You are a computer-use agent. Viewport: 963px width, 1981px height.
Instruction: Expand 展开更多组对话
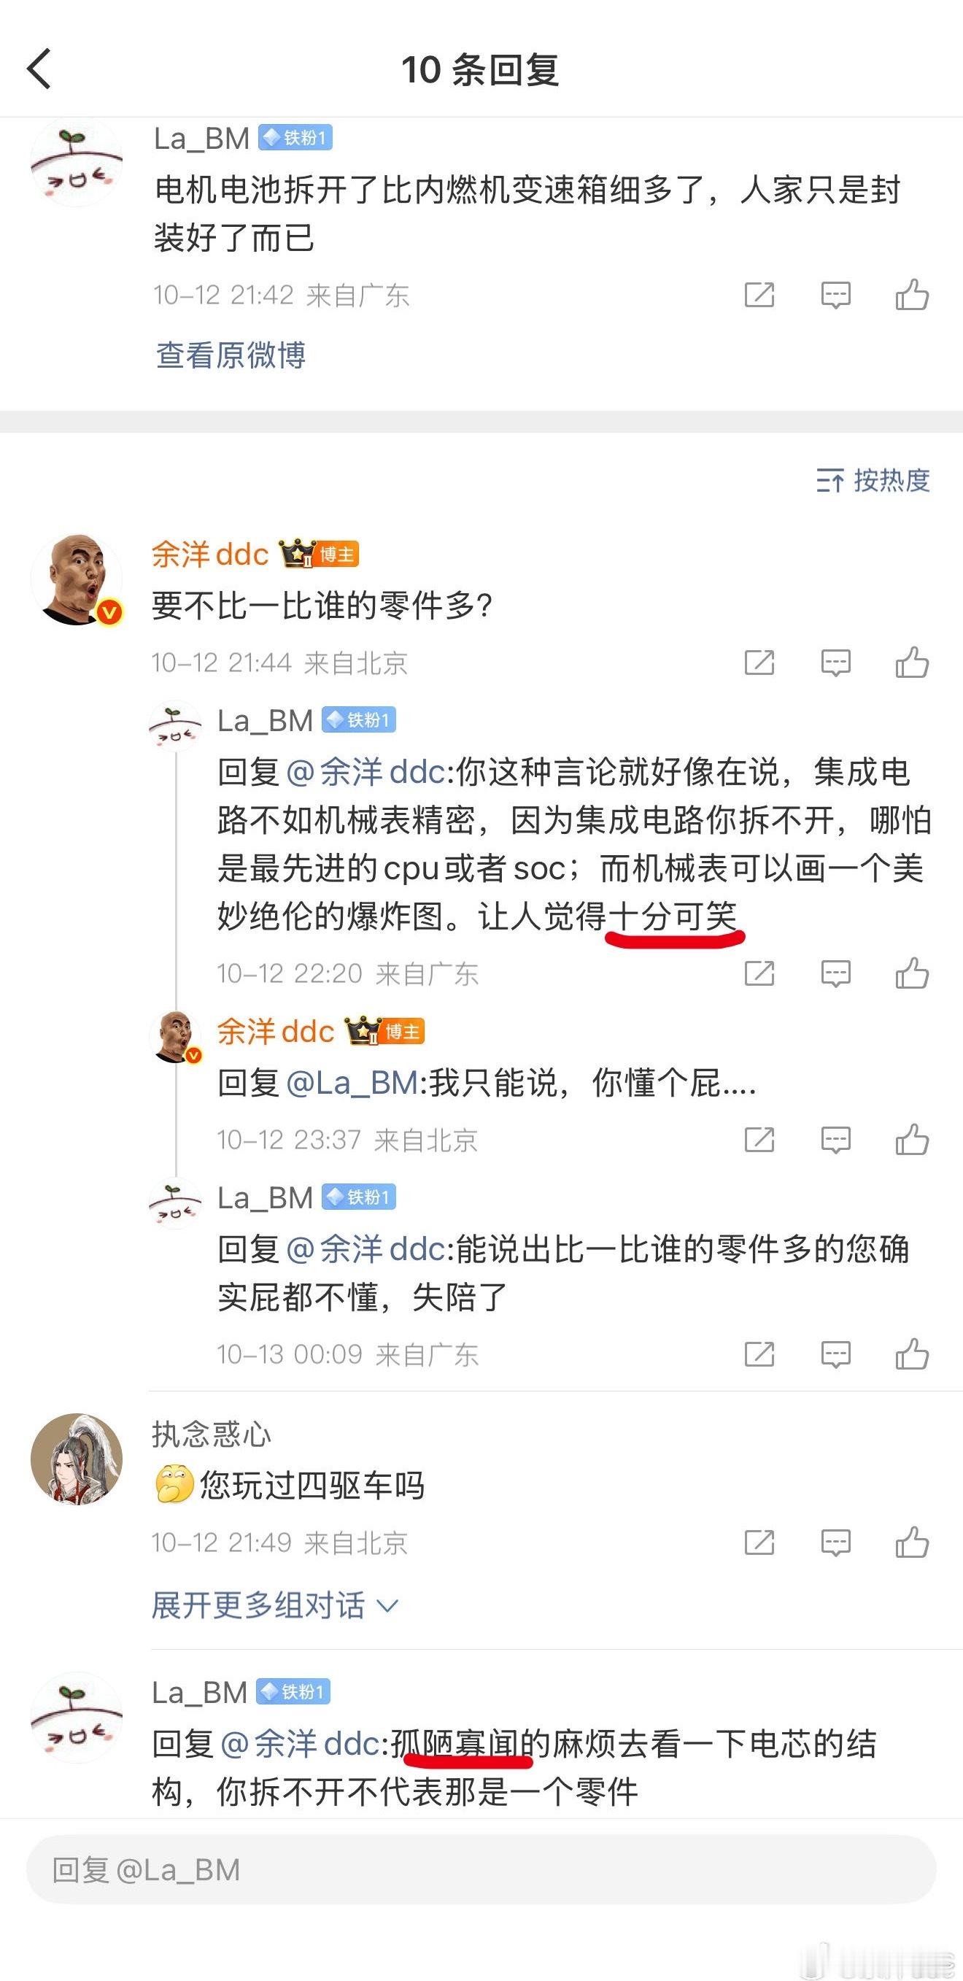click(x=274, y=1606)
